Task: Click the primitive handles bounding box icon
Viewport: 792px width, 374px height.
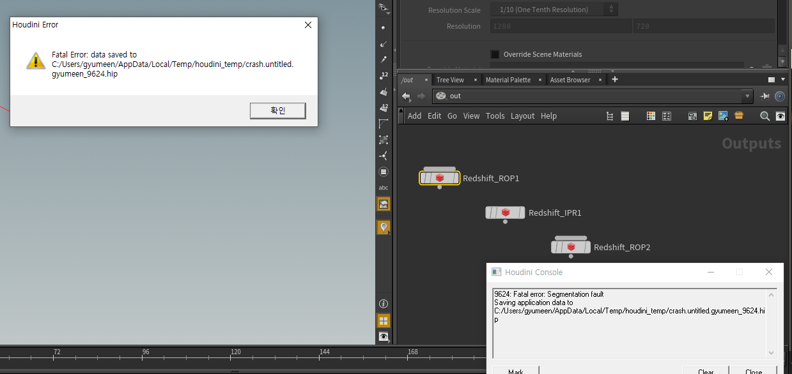Action: click(x=384, y=139)
